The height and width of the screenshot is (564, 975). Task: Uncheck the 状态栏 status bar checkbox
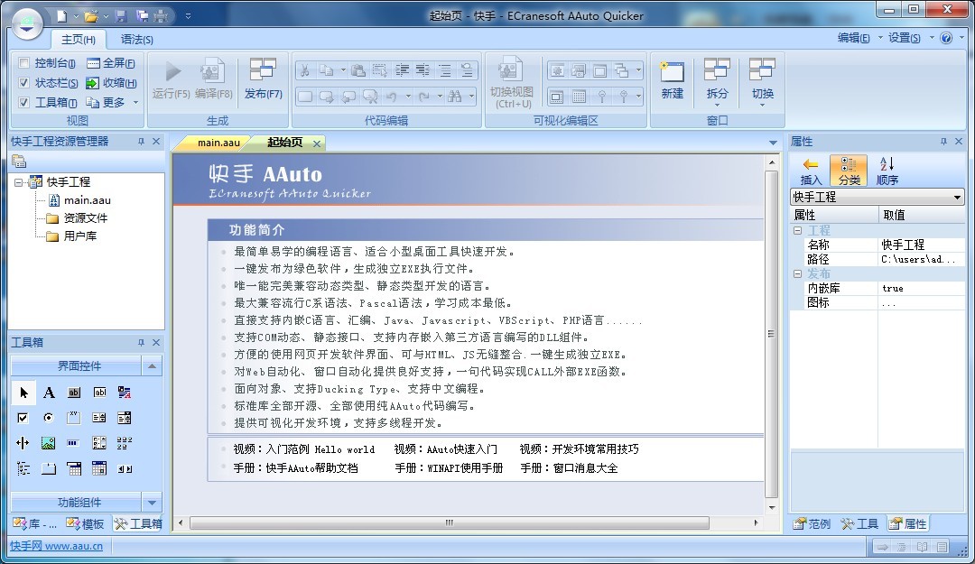click(x=23, y=83)
